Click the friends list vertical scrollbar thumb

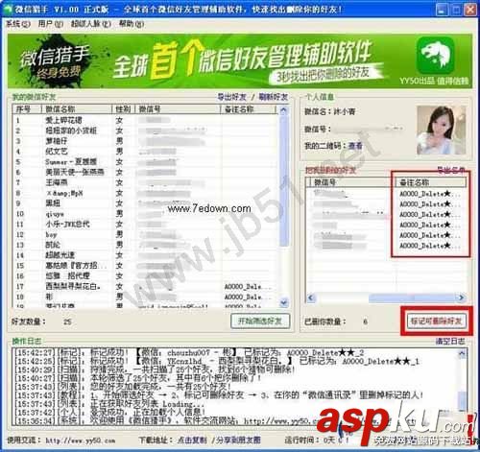click(284, 180)
